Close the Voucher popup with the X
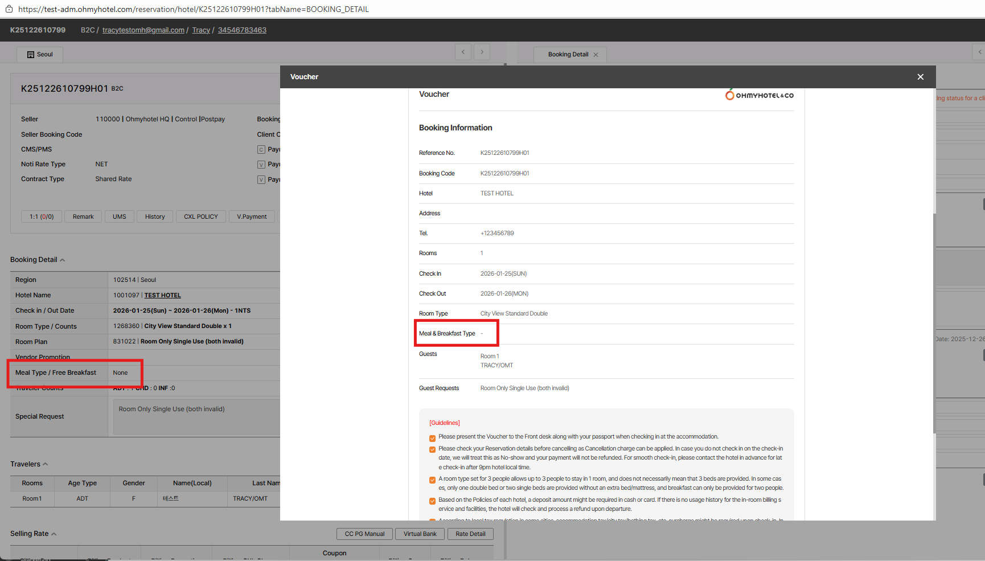 (920, 77)
